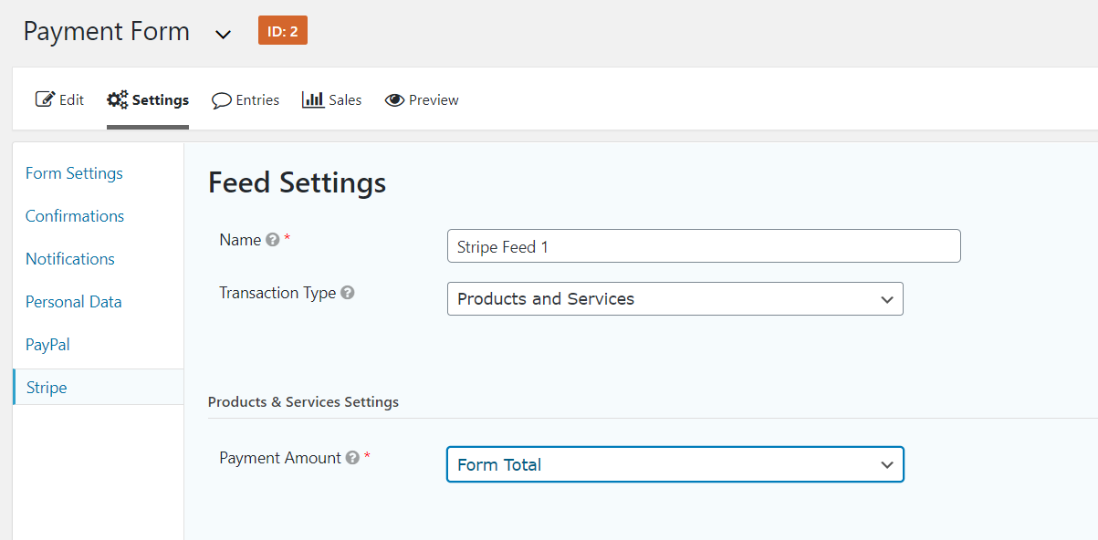Click the Settings gears icon
This screenshot has height=540, width=1098.
[x=118, y=99]
